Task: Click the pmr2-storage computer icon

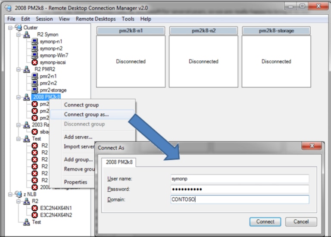Action: pos(35,90)
